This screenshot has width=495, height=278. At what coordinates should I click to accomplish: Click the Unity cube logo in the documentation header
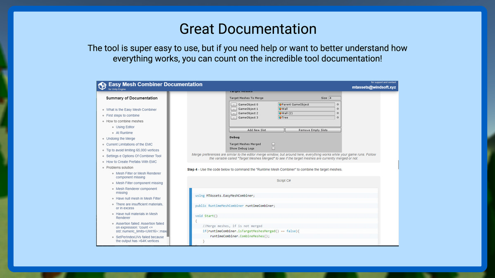coord(102,86)
